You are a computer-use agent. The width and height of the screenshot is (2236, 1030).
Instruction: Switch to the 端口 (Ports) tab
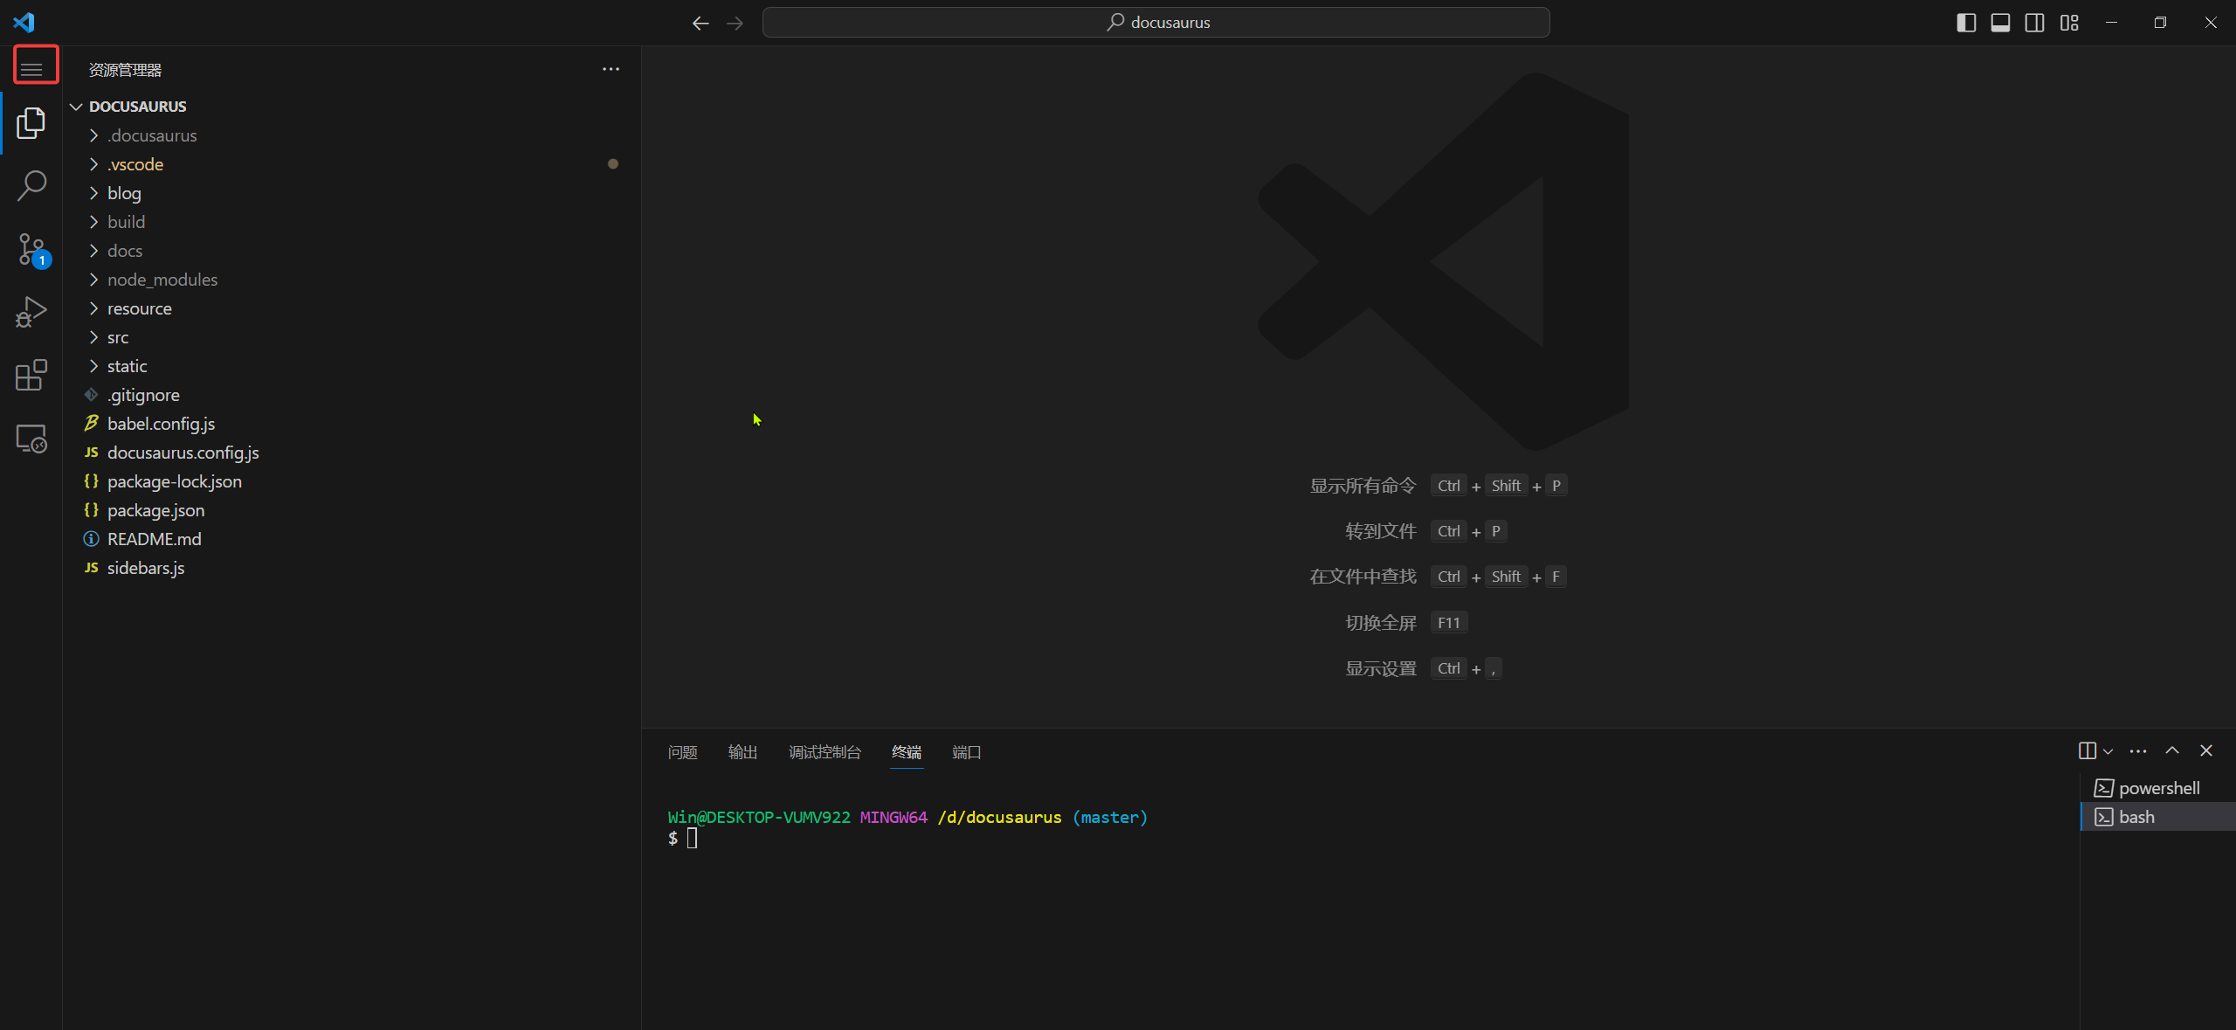click(967, 752)
